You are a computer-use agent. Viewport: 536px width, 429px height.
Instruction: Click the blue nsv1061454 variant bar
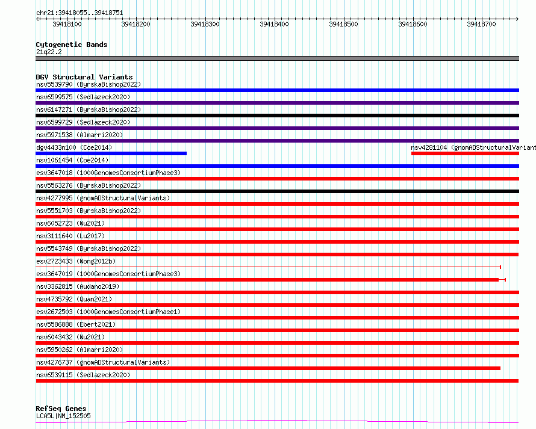277,166
